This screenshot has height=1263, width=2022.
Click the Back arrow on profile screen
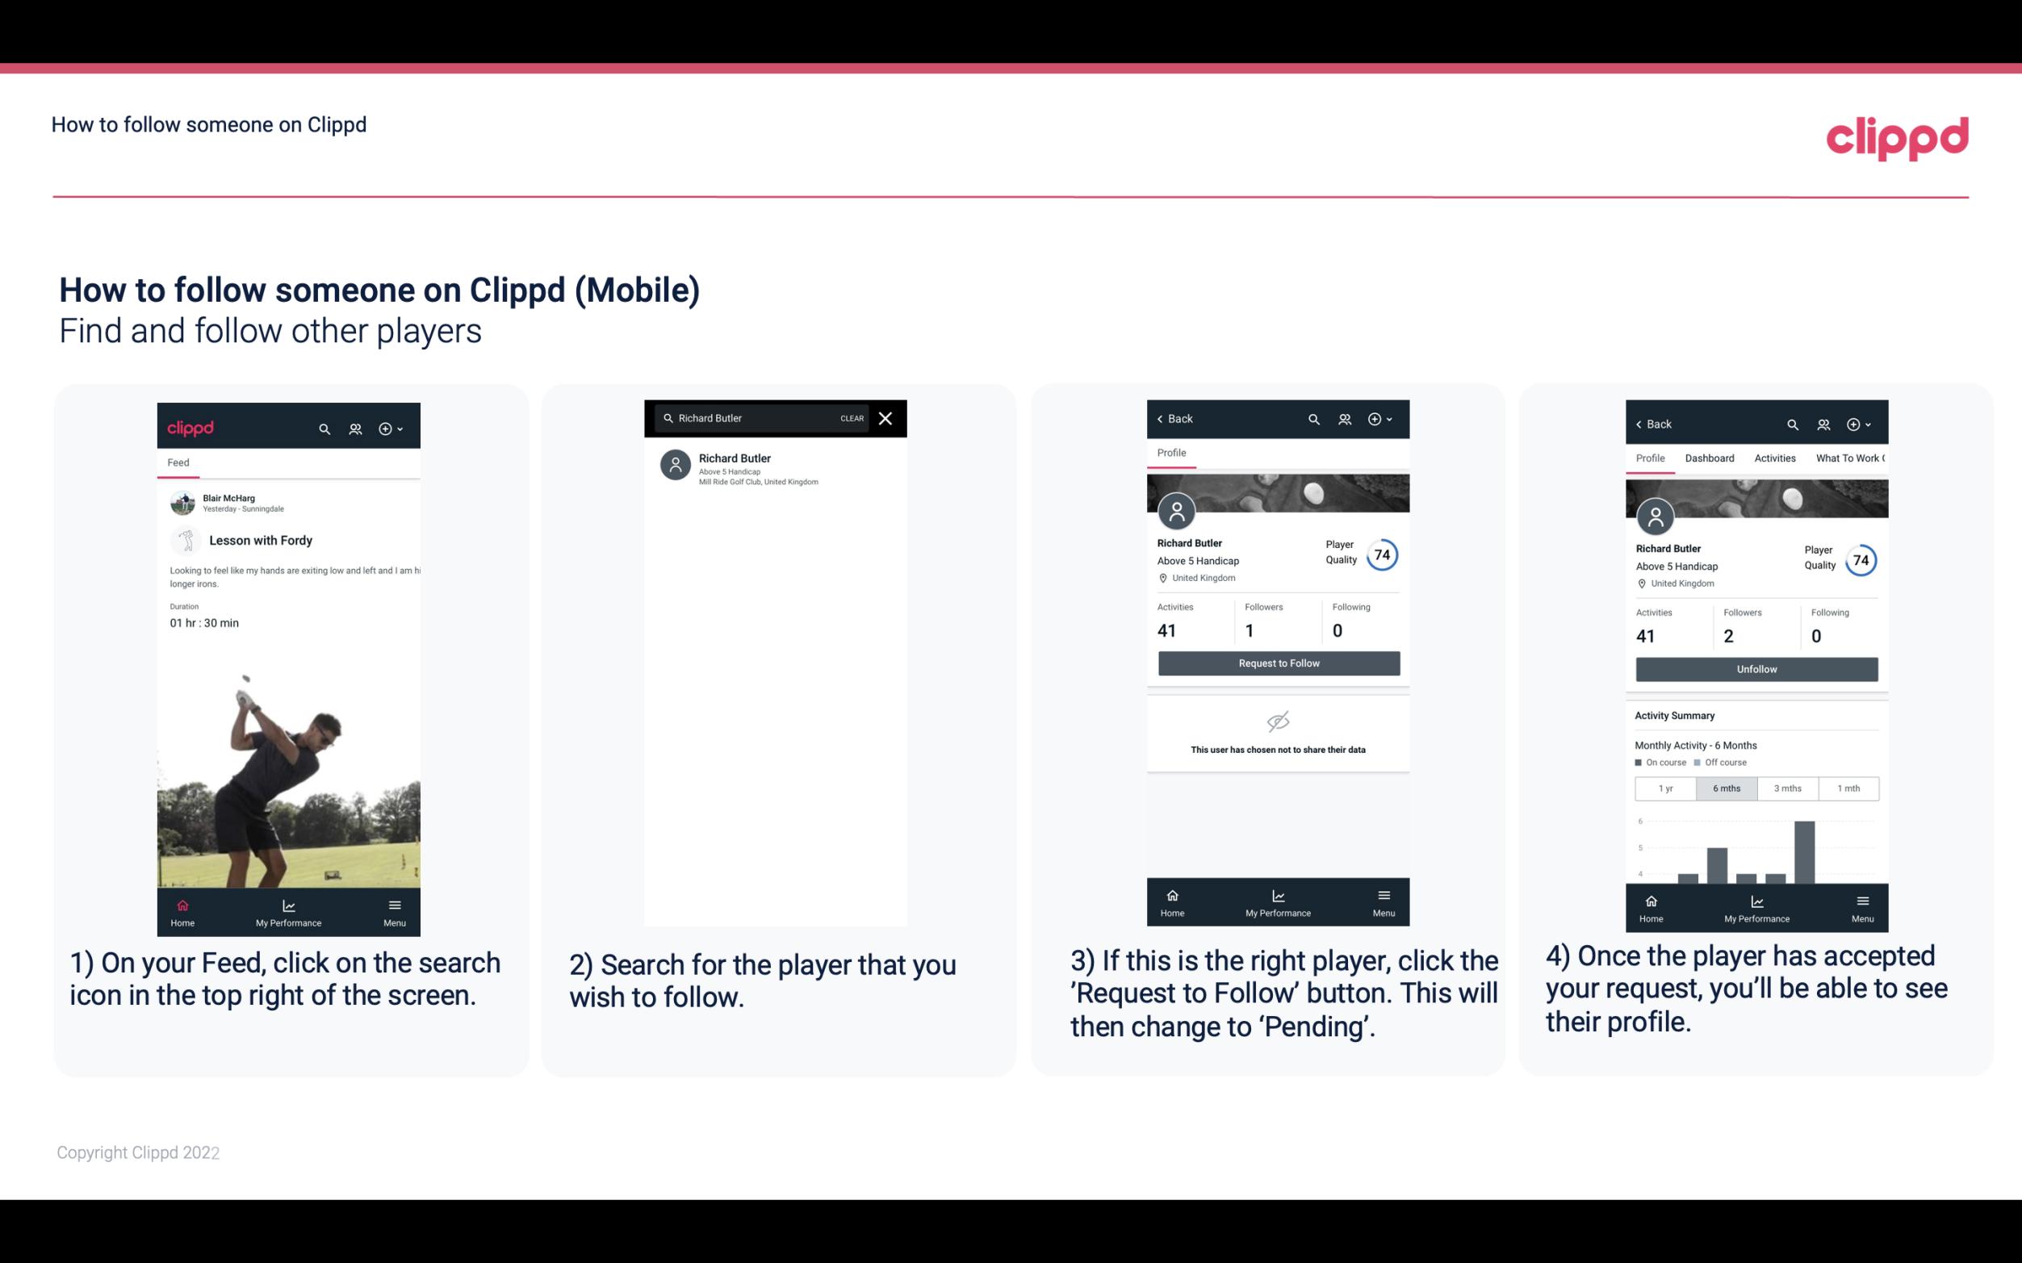click(1164, 419)
